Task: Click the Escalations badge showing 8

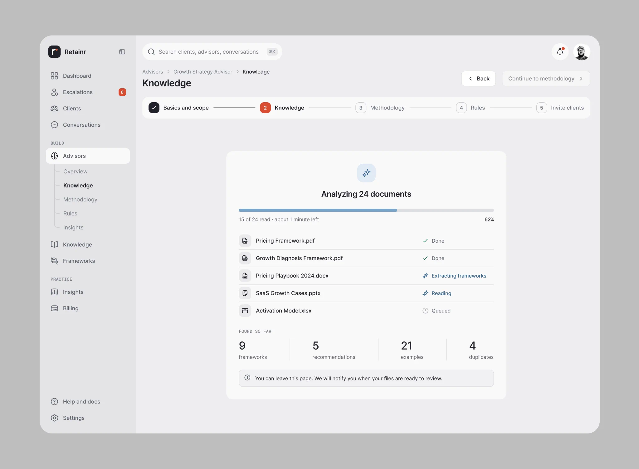Action: (x=122, y=92)
